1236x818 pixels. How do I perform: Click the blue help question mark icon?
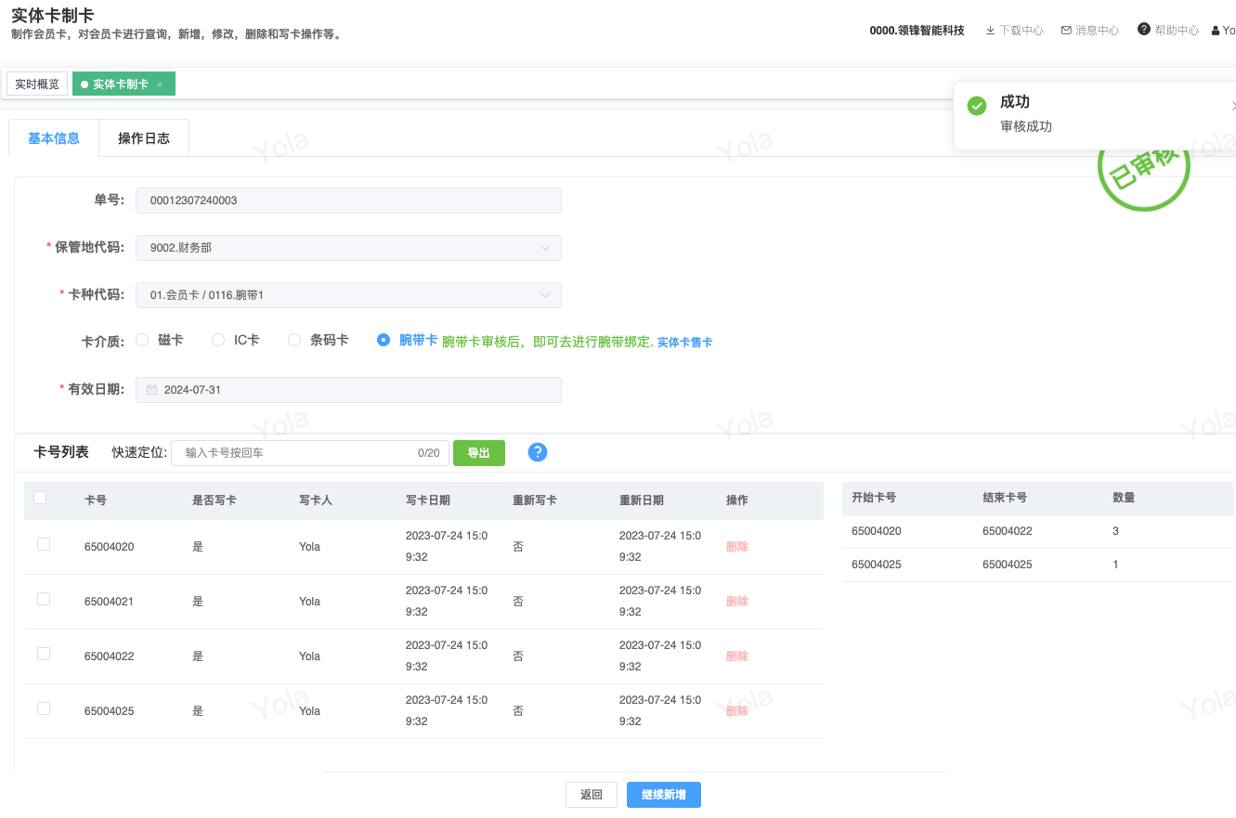coord(537,452)
